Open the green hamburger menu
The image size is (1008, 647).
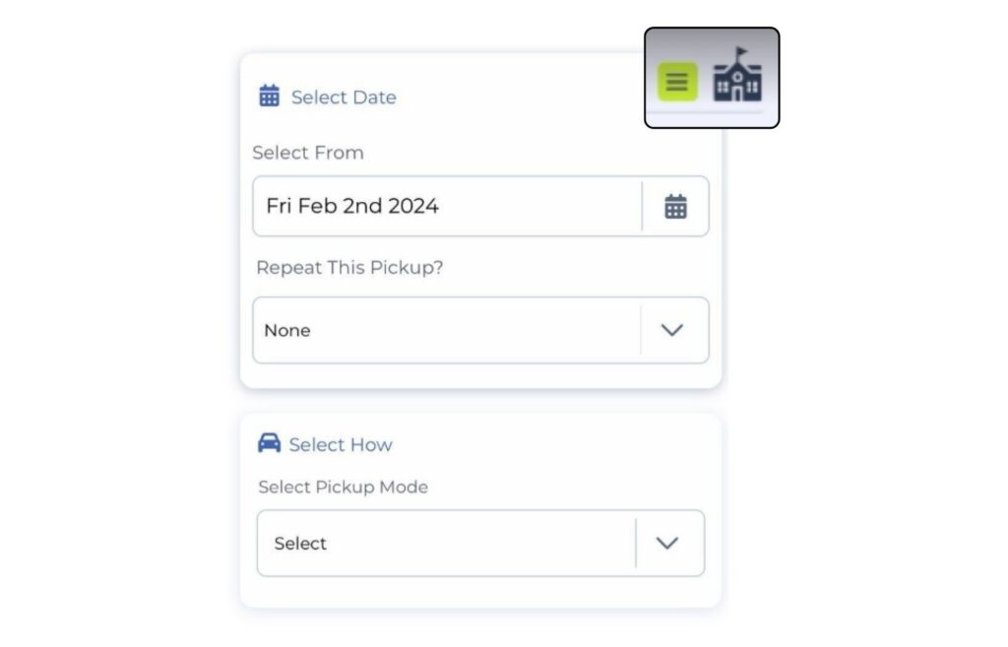677,82
